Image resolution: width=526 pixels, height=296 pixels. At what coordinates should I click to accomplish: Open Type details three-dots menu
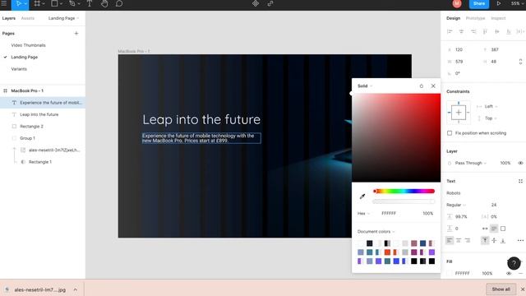click(520, 240)
